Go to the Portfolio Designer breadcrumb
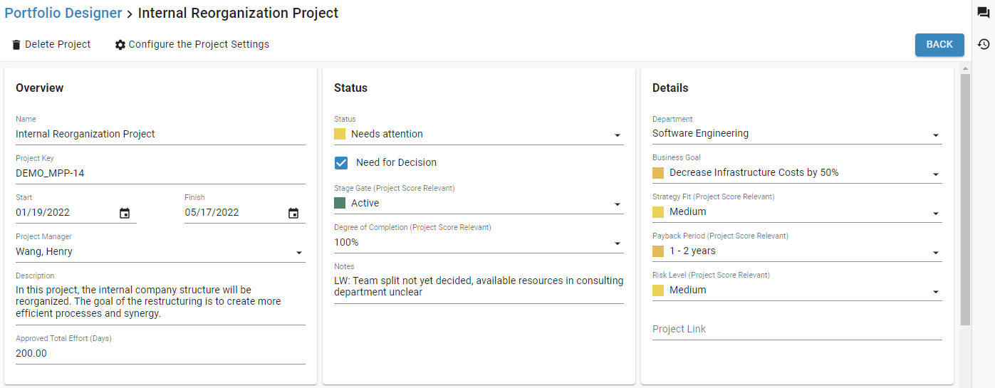This screenshot has width=995, height=388. pos(63,13)
